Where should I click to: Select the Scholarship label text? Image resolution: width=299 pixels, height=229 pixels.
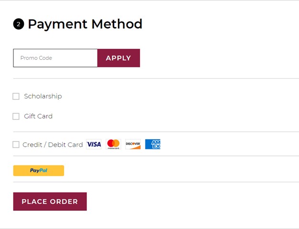coord(43,96)
